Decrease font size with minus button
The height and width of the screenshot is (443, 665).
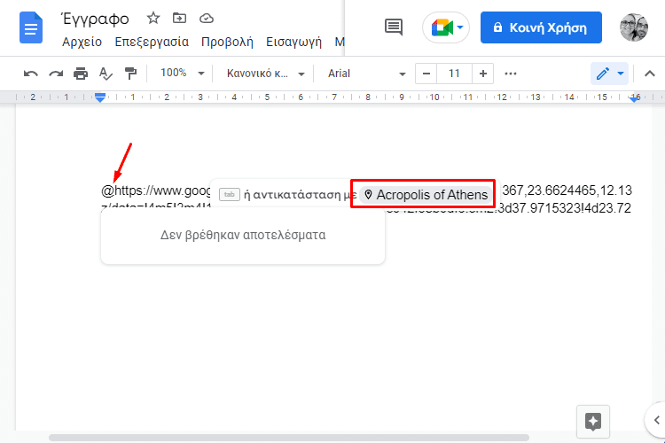[x=426, y=74]
